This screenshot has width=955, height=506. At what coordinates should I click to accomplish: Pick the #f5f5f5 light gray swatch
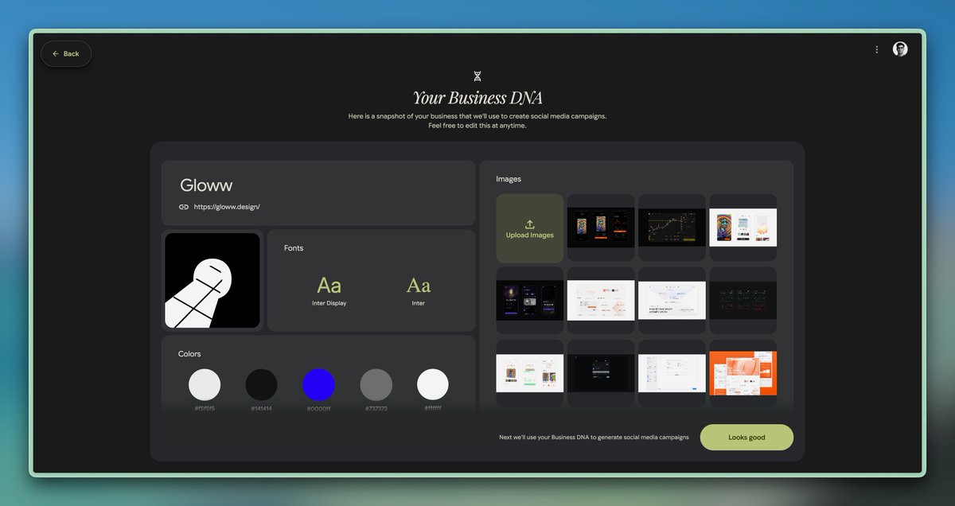(x=205, y=384)
